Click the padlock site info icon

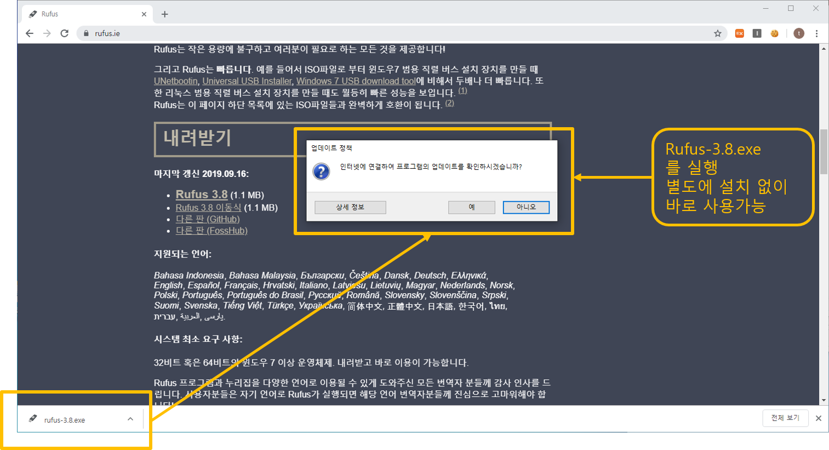click(x=86, y=33)
